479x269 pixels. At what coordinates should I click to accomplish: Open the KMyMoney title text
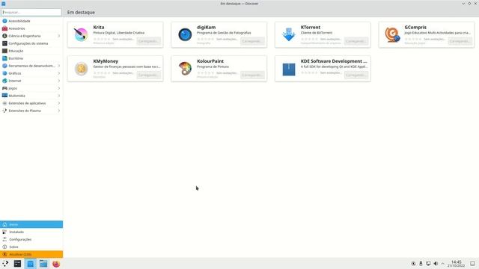pos(106,61)
